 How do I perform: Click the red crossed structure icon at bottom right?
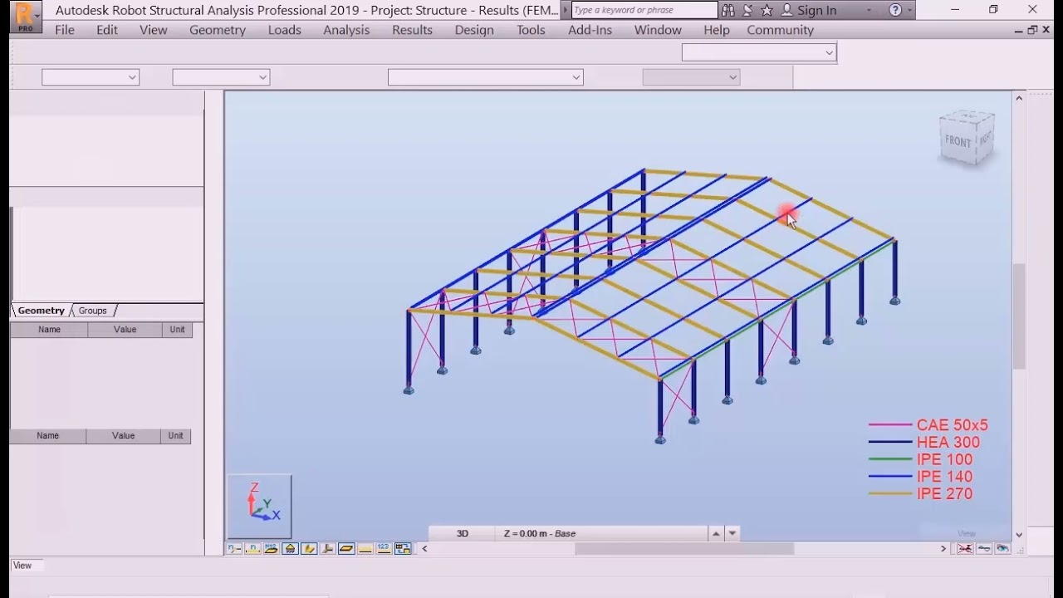[965, 548]
